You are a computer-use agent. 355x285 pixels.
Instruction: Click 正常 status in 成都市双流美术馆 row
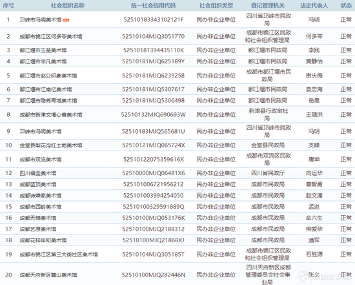(346, 160)
